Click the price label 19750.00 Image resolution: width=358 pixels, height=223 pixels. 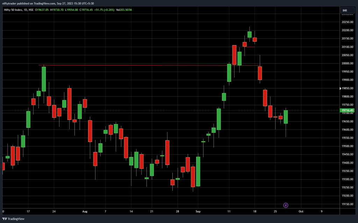click(347, 105)
